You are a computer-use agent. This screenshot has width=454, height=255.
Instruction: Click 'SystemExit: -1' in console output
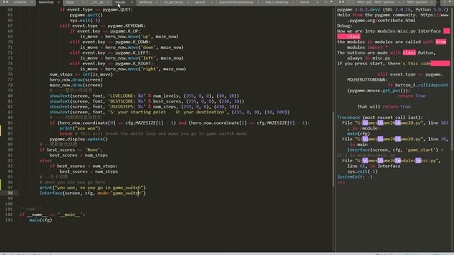(x=355, y=177)
